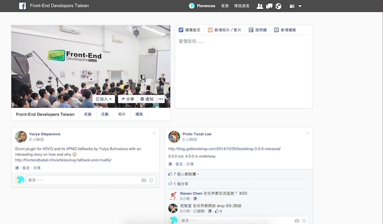Open Raven Chen comment avatar
383x224 pixels.
tap(173, 196)
